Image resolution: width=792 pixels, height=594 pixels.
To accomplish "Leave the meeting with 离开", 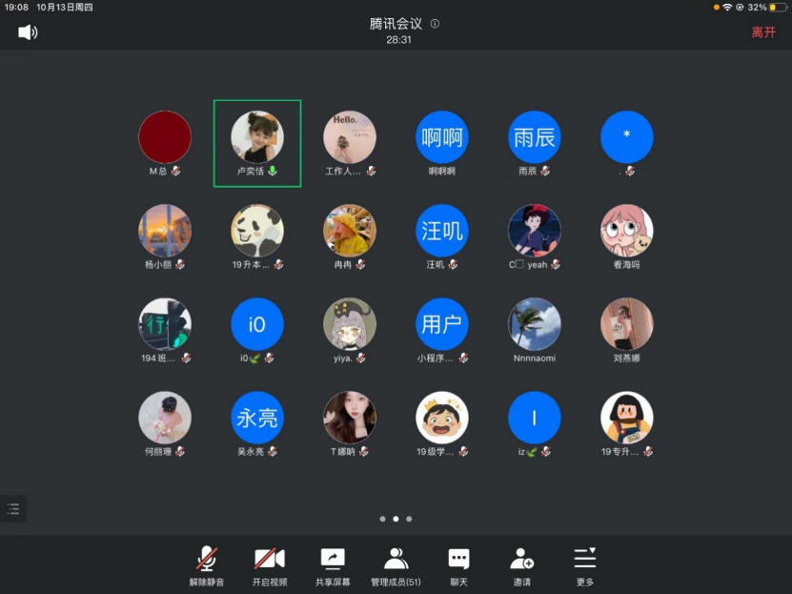I will [763, 32].
